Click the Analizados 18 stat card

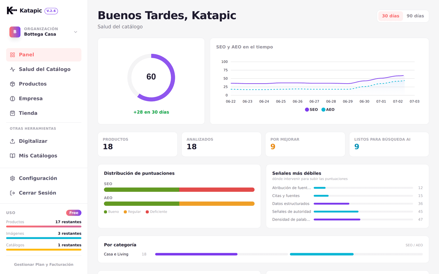coord(221,145)
